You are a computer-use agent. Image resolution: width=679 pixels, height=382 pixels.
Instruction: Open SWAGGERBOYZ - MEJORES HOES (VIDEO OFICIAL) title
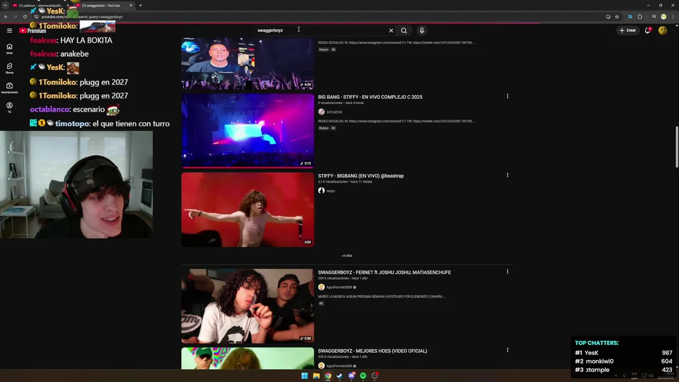click(372, 351)
